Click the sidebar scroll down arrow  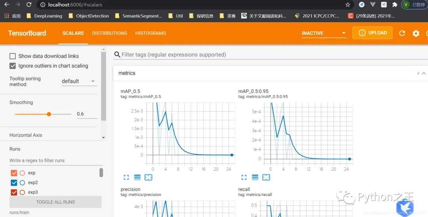coord(103,138)
